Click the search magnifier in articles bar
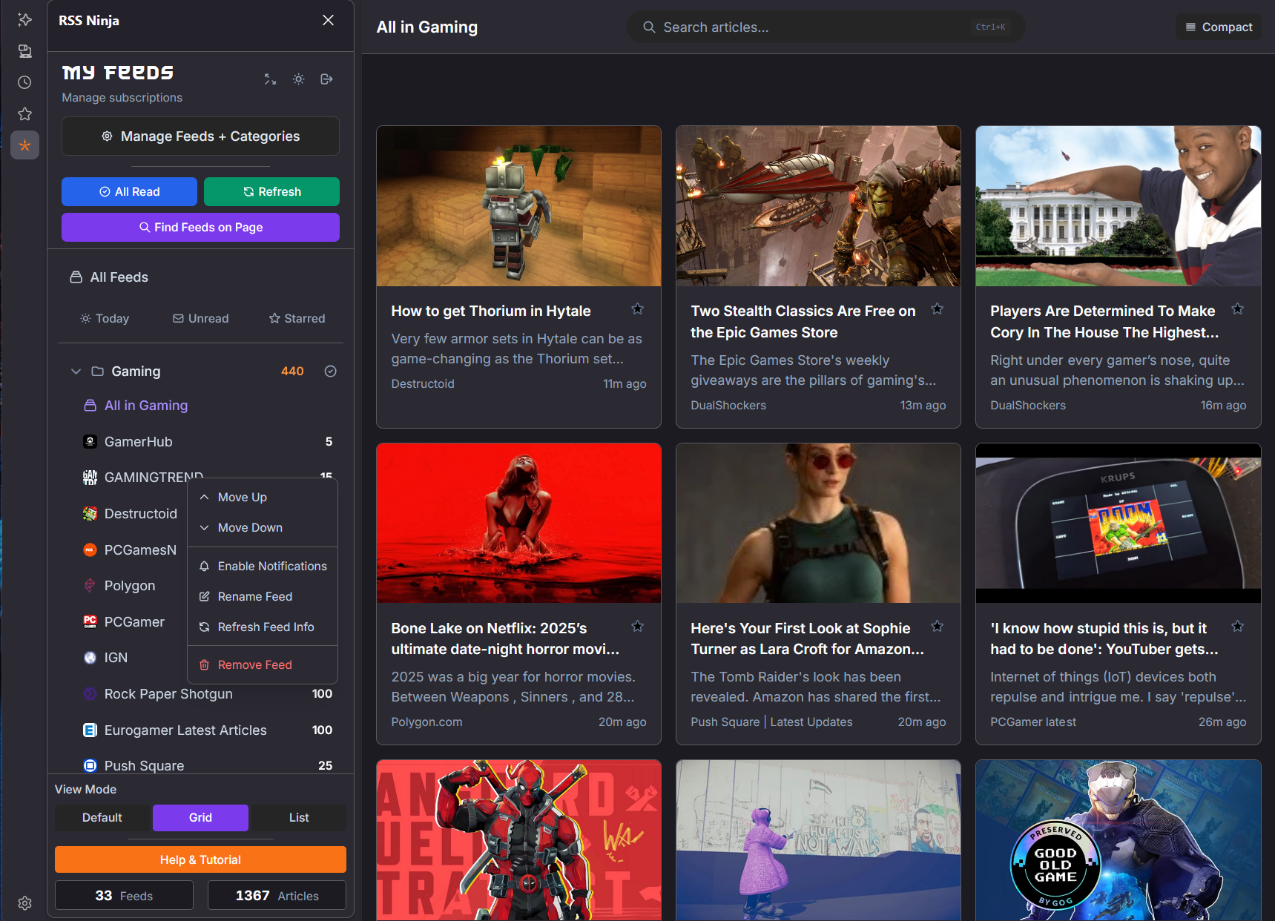Image resolution: width=1275 pixels, height=921 pixels. point(649,27)
